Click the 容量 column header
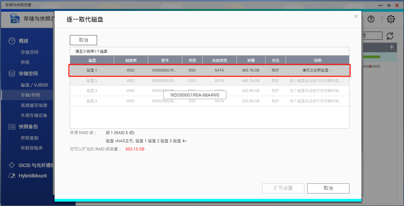Image resolution: width=404 pixels, height=206 pixels. point(251,60)
